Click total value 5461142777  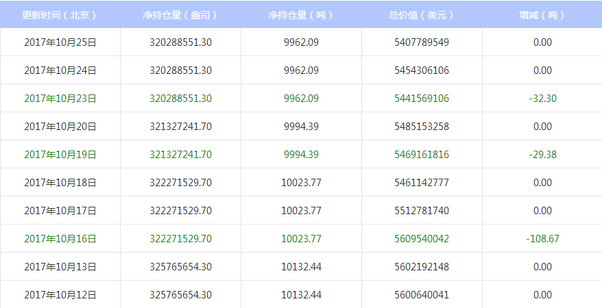coord(422,182)
